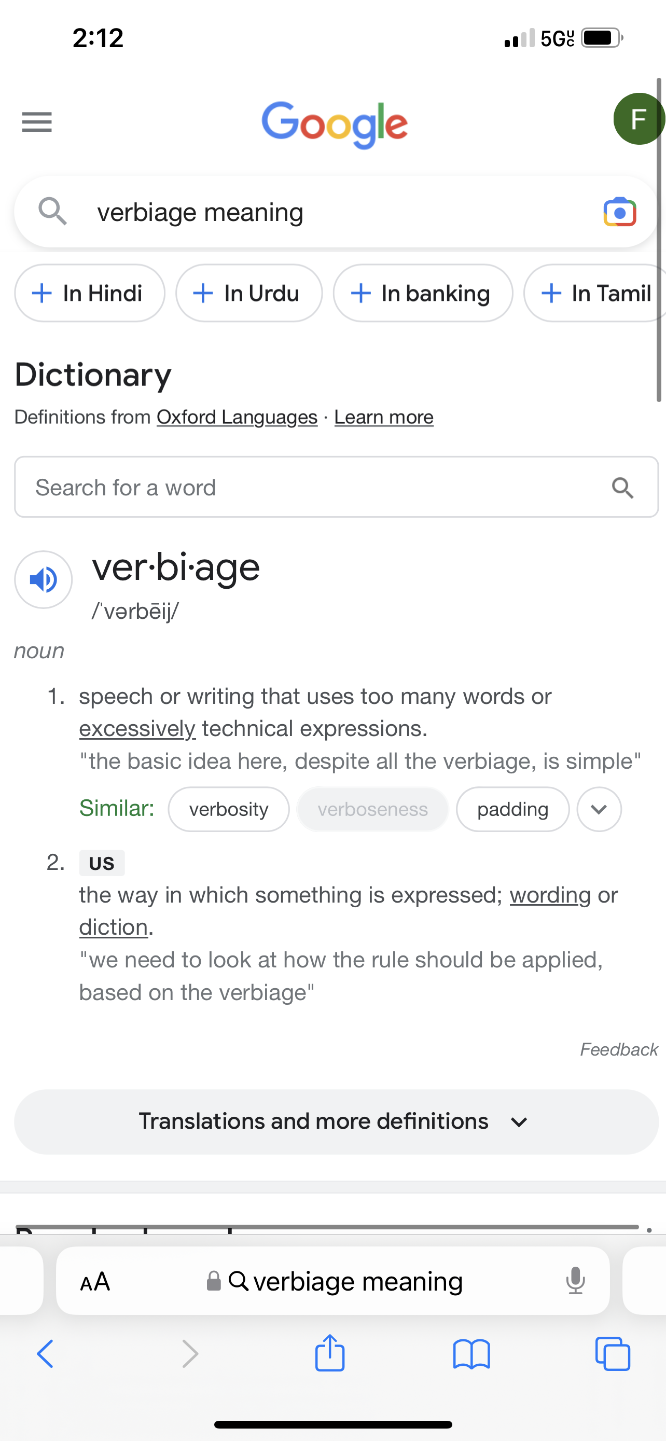Open the Safari tabs overview
The height and width of the screenshot is (1441, 666).
613,1354
